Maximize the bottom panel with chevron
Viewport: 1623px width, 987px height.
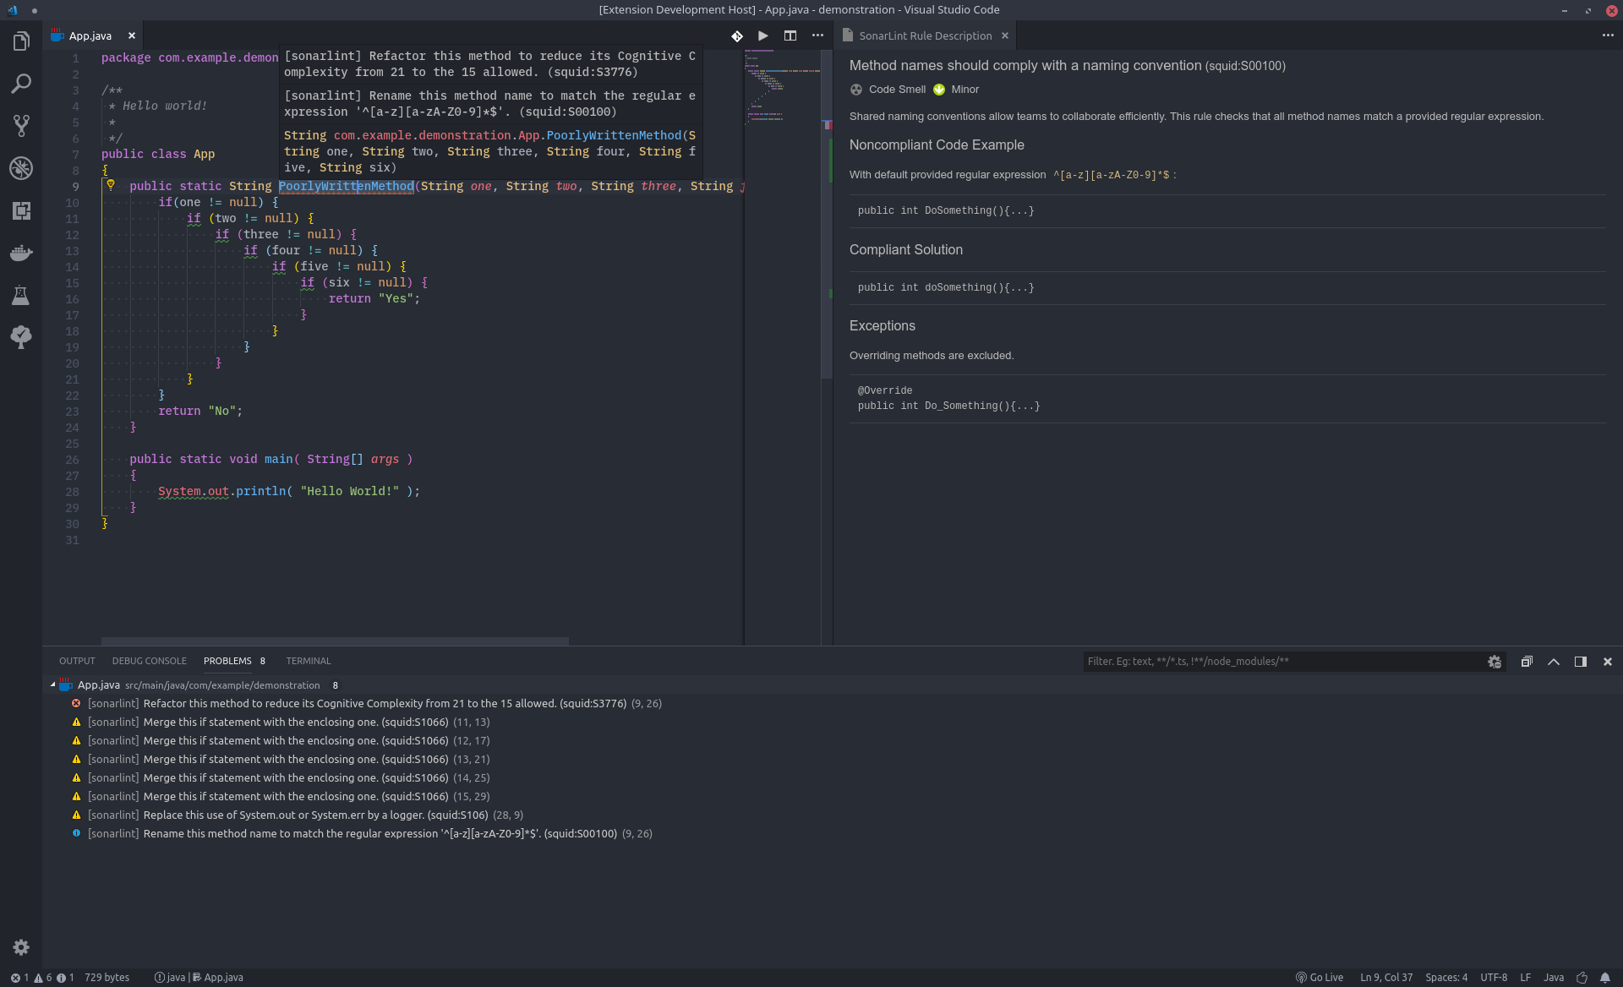1553,662
